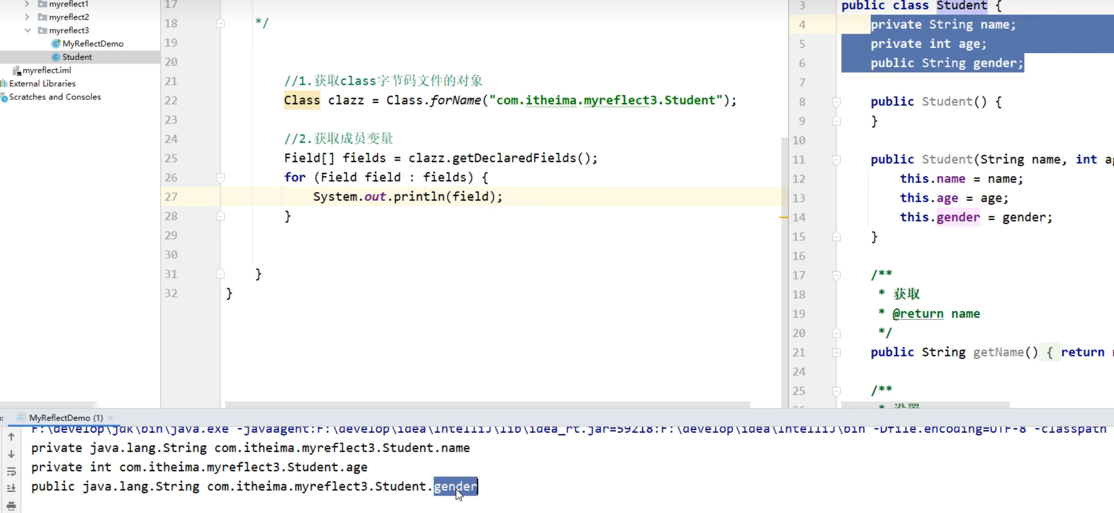Close the MyReflectDemo (1) run tab

111,418
